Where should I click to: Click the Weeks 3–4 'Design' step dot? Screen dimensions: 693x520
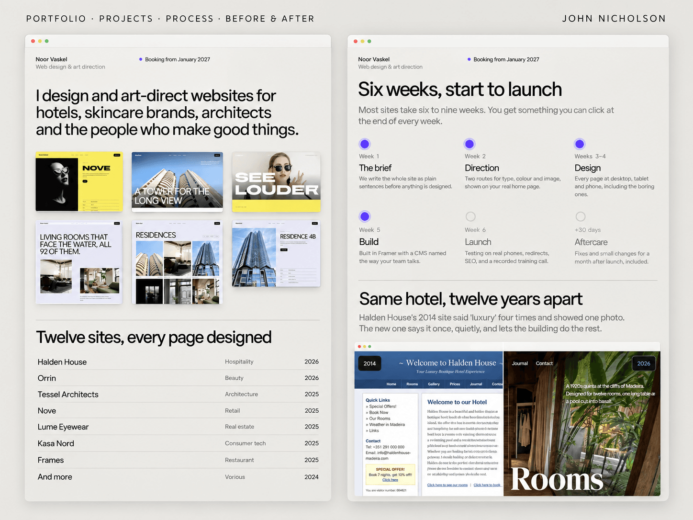(x=580, y=144)
